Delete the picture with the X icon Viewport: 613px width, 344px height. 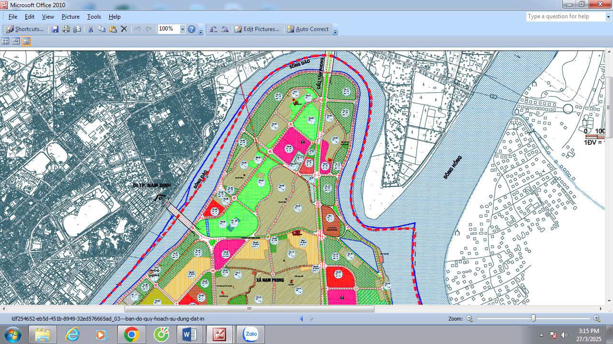(124, 29)
